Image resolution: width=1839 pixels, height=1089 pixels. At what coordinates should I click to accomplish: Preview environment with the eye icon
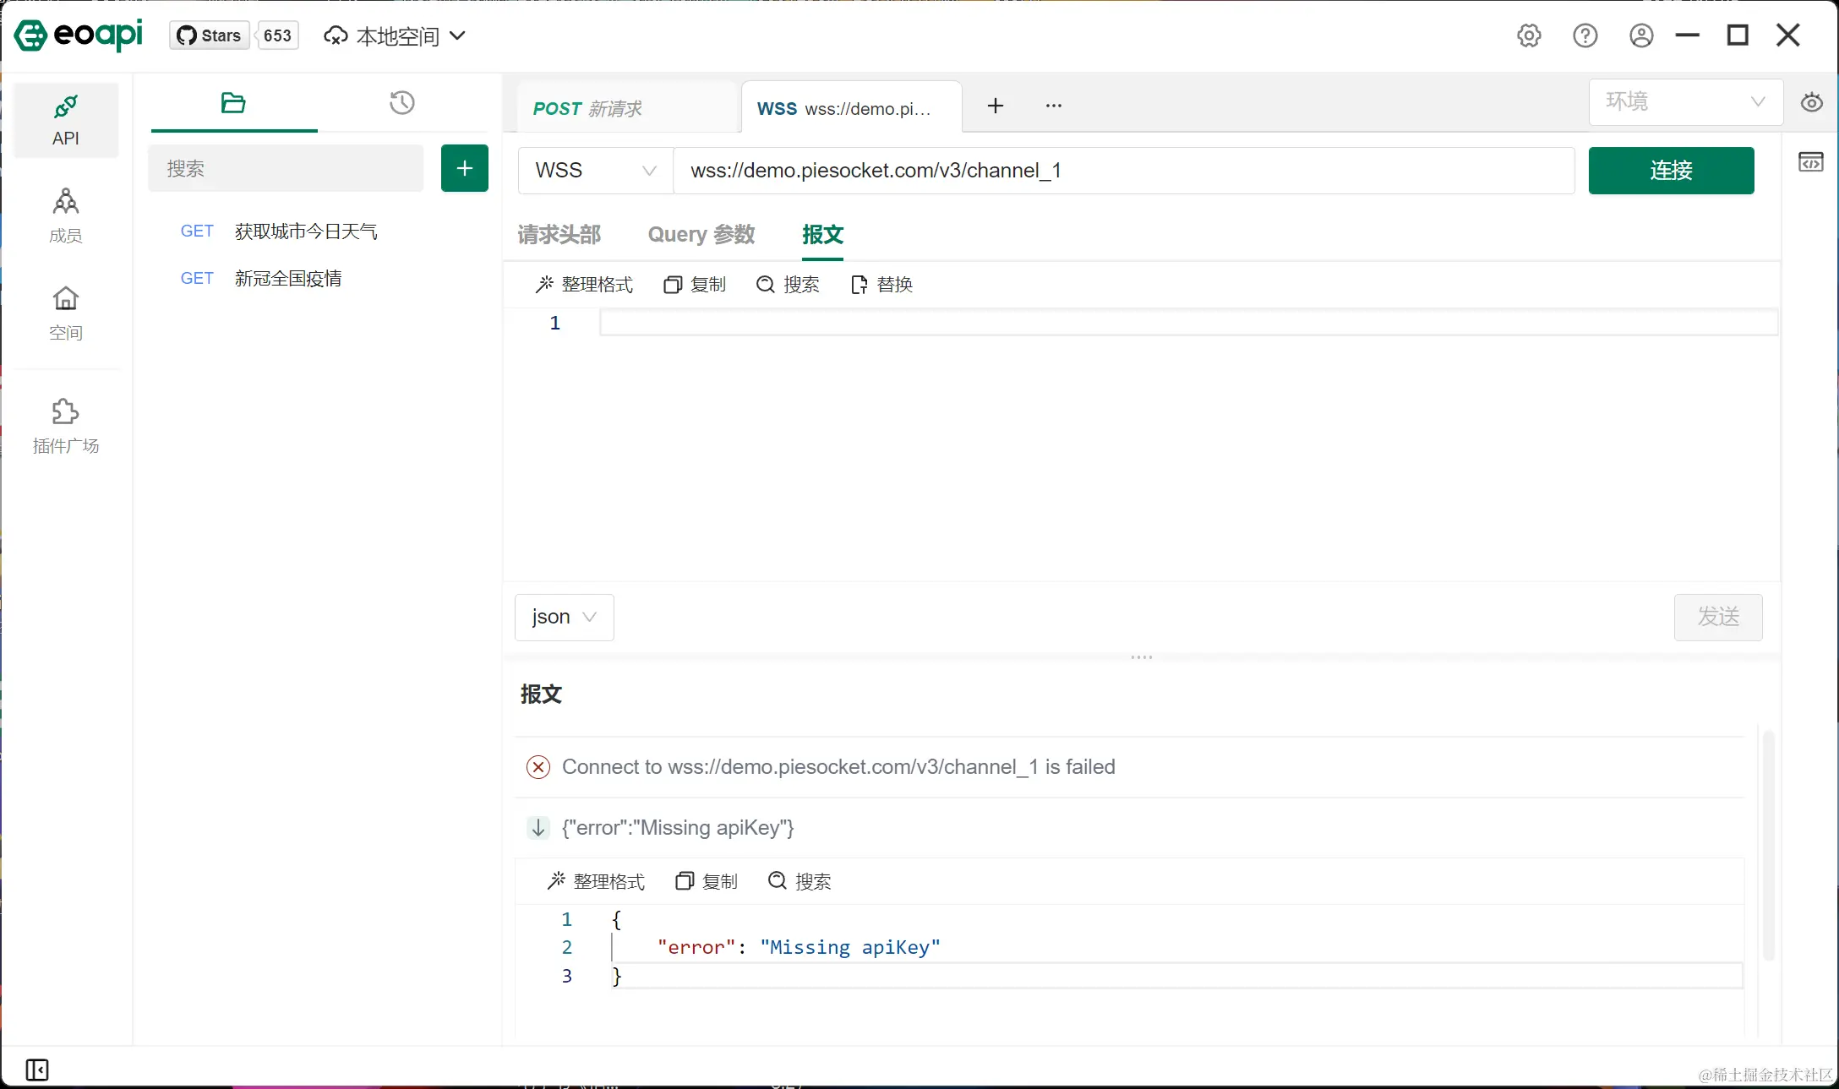point(1811,103)
